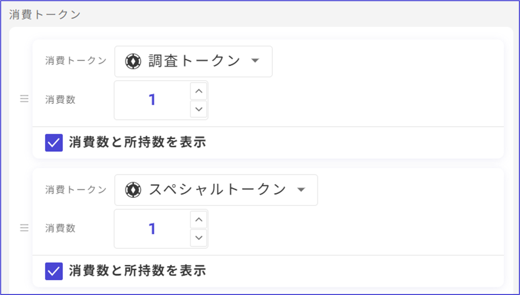This screenshot has width=520, height=295.
Task: Click the 消費数 field label in second card
Action: (x=60, y=228)
